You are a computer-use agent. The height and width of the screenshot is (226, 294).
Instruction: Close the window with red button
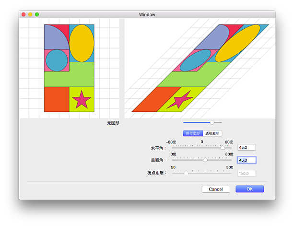23,15
